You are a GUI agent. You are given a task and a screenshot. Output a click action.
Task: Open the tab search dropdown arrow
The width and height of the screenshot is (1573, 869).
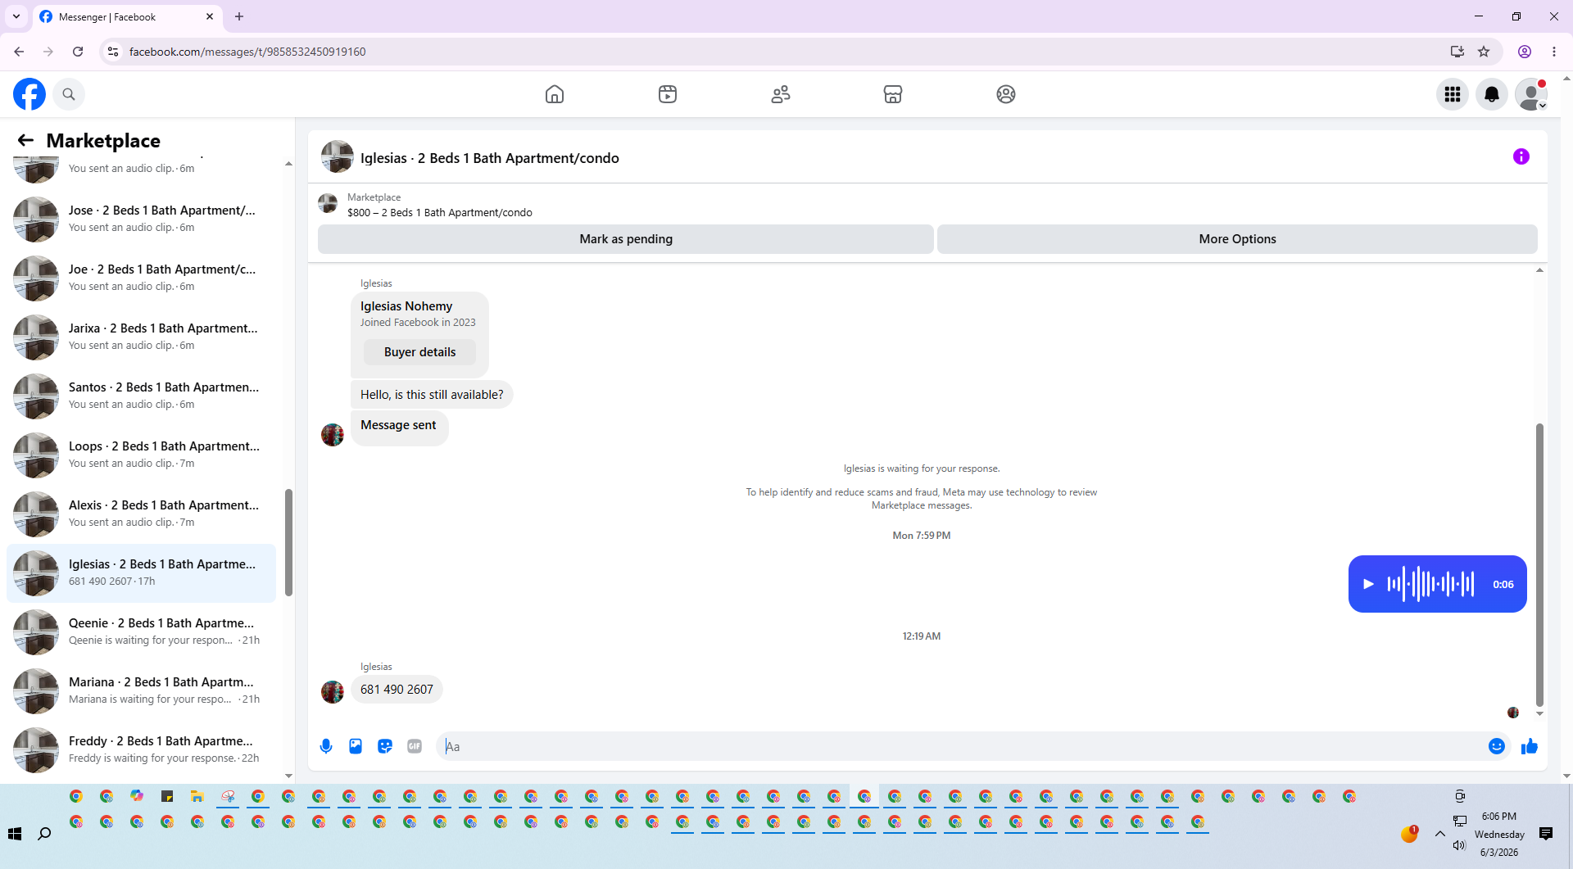click(16, 16)
